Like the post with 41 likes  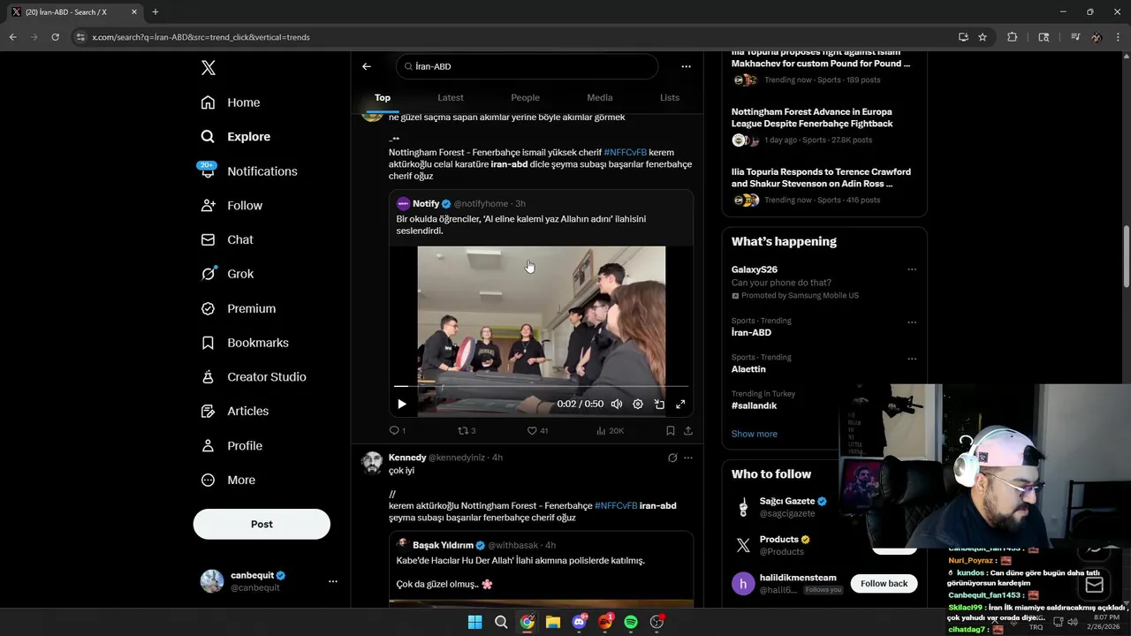pos(537,431)
